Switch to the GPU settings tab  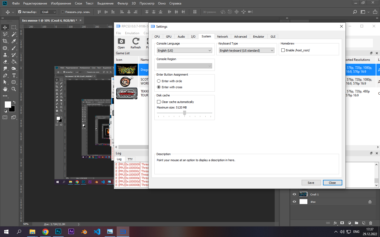click(169, 37)
